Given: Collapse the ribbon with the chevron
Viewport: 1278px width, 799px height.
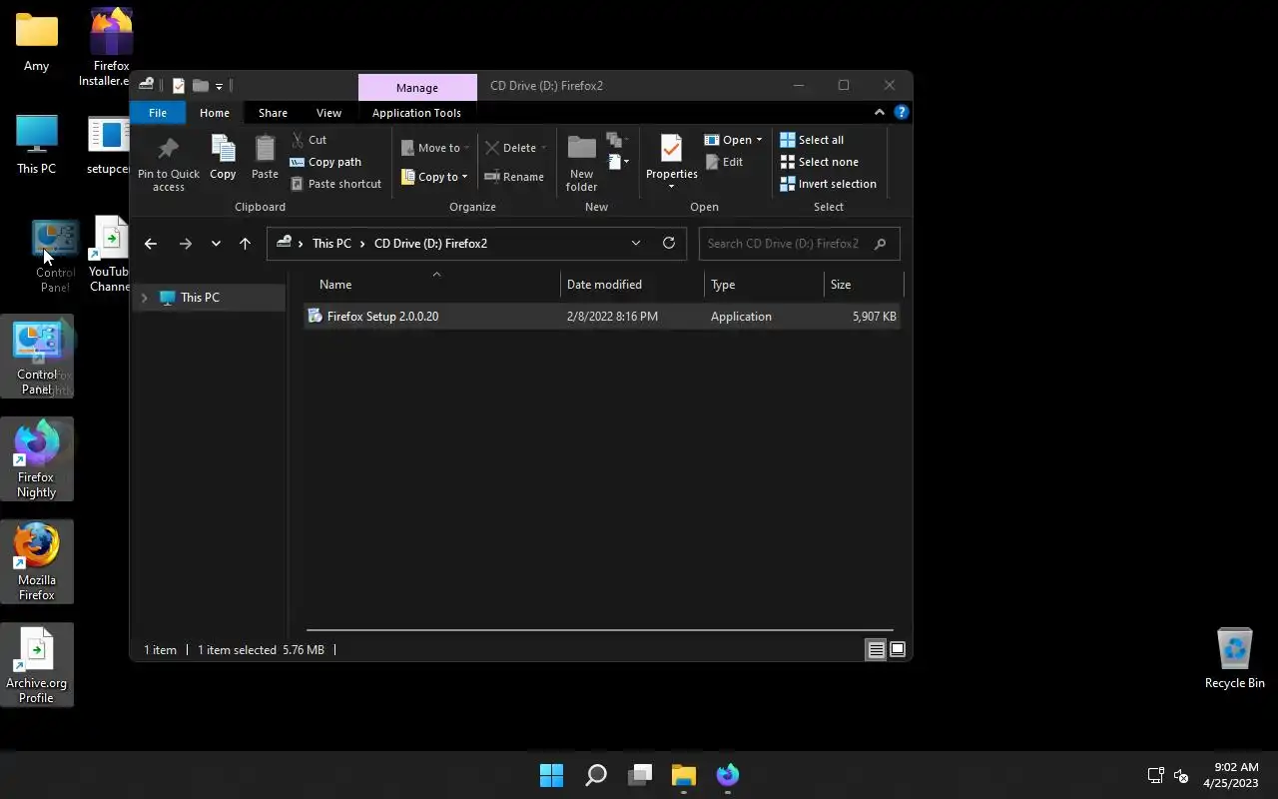Looking at the screenshot, I should 880,113.
